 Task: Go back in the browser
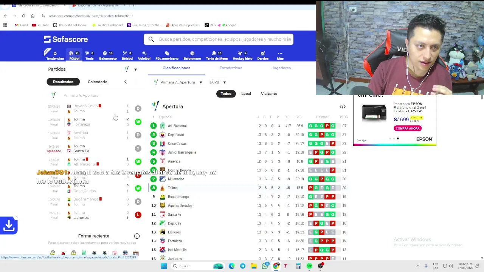click(5, 16)
